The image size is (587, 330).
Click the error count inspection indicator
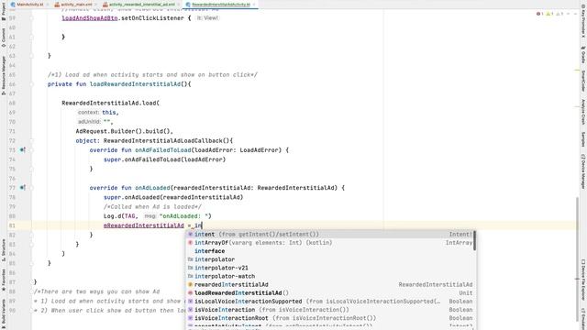tap(540, 14)
